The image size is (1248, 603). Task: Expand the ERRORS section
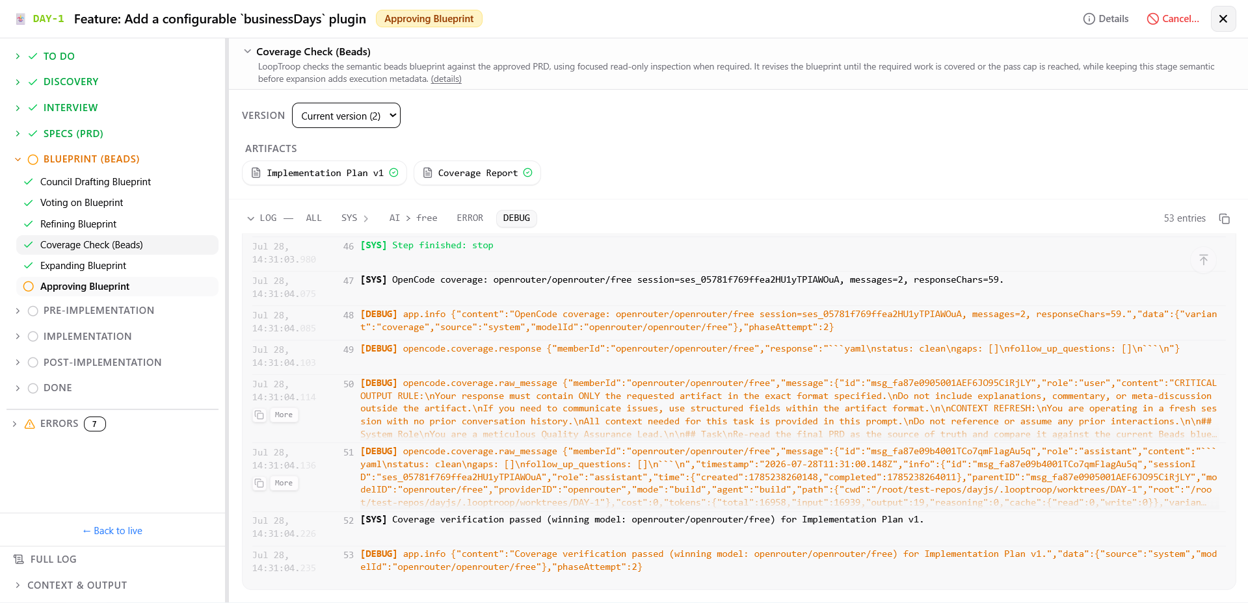[x=15, y=424]
